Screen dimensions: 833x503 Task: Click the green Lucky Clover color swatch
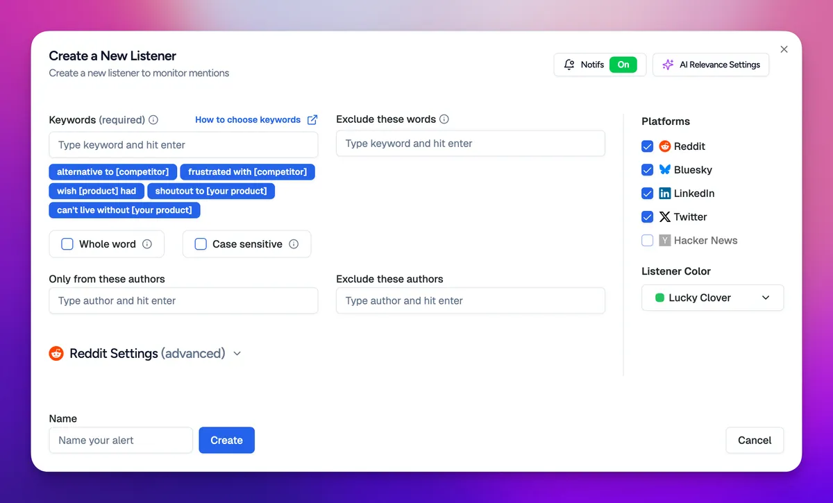660,298
